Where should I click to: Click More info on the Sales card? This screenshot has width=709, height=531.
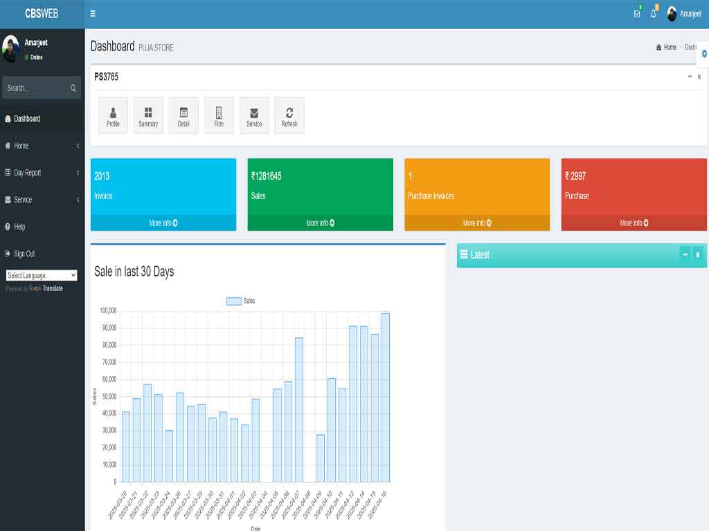point(320,223)
